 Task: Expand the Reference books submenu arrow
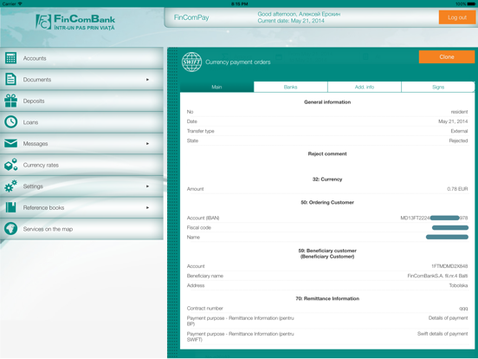[147, 208]
